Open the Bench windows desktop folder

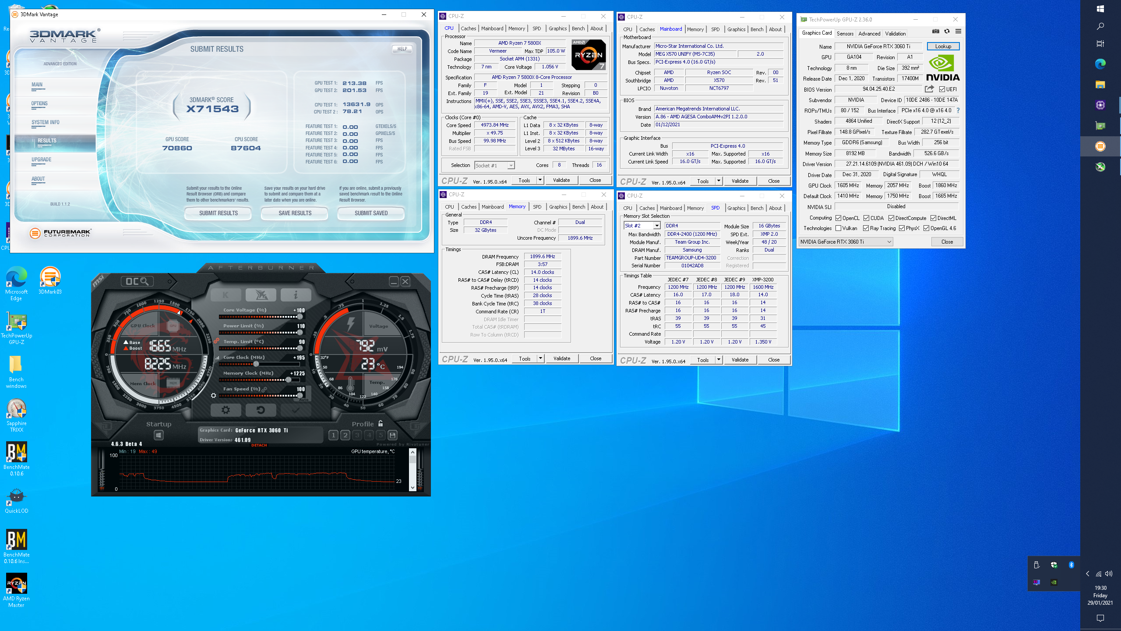pyautogui.click(x=17, y=372)
